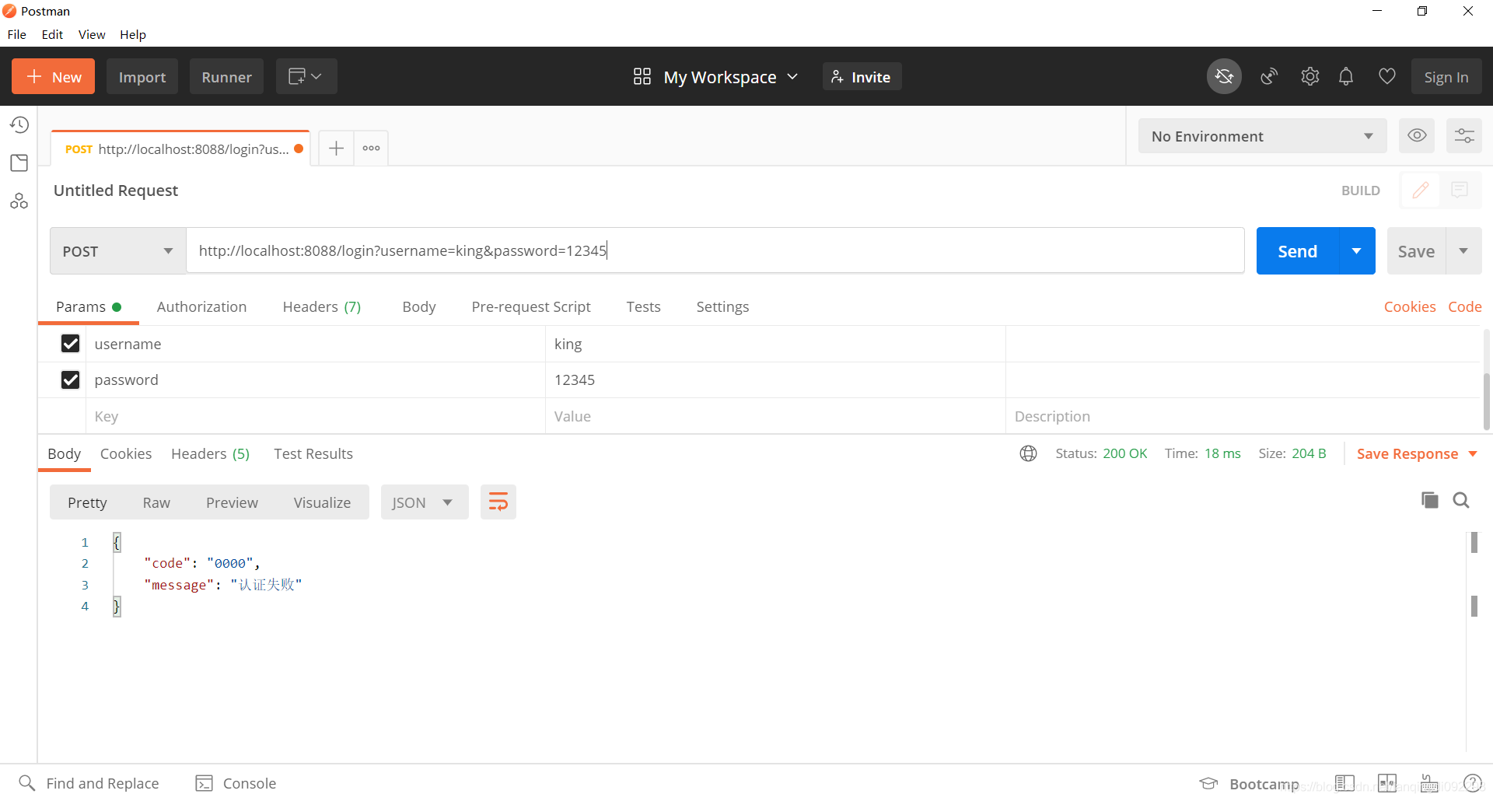Image resolution: width=1493 pixels, height=801 pixels.
Task: Switch to the request Headers (7) tab
Action: click(322, 306)
